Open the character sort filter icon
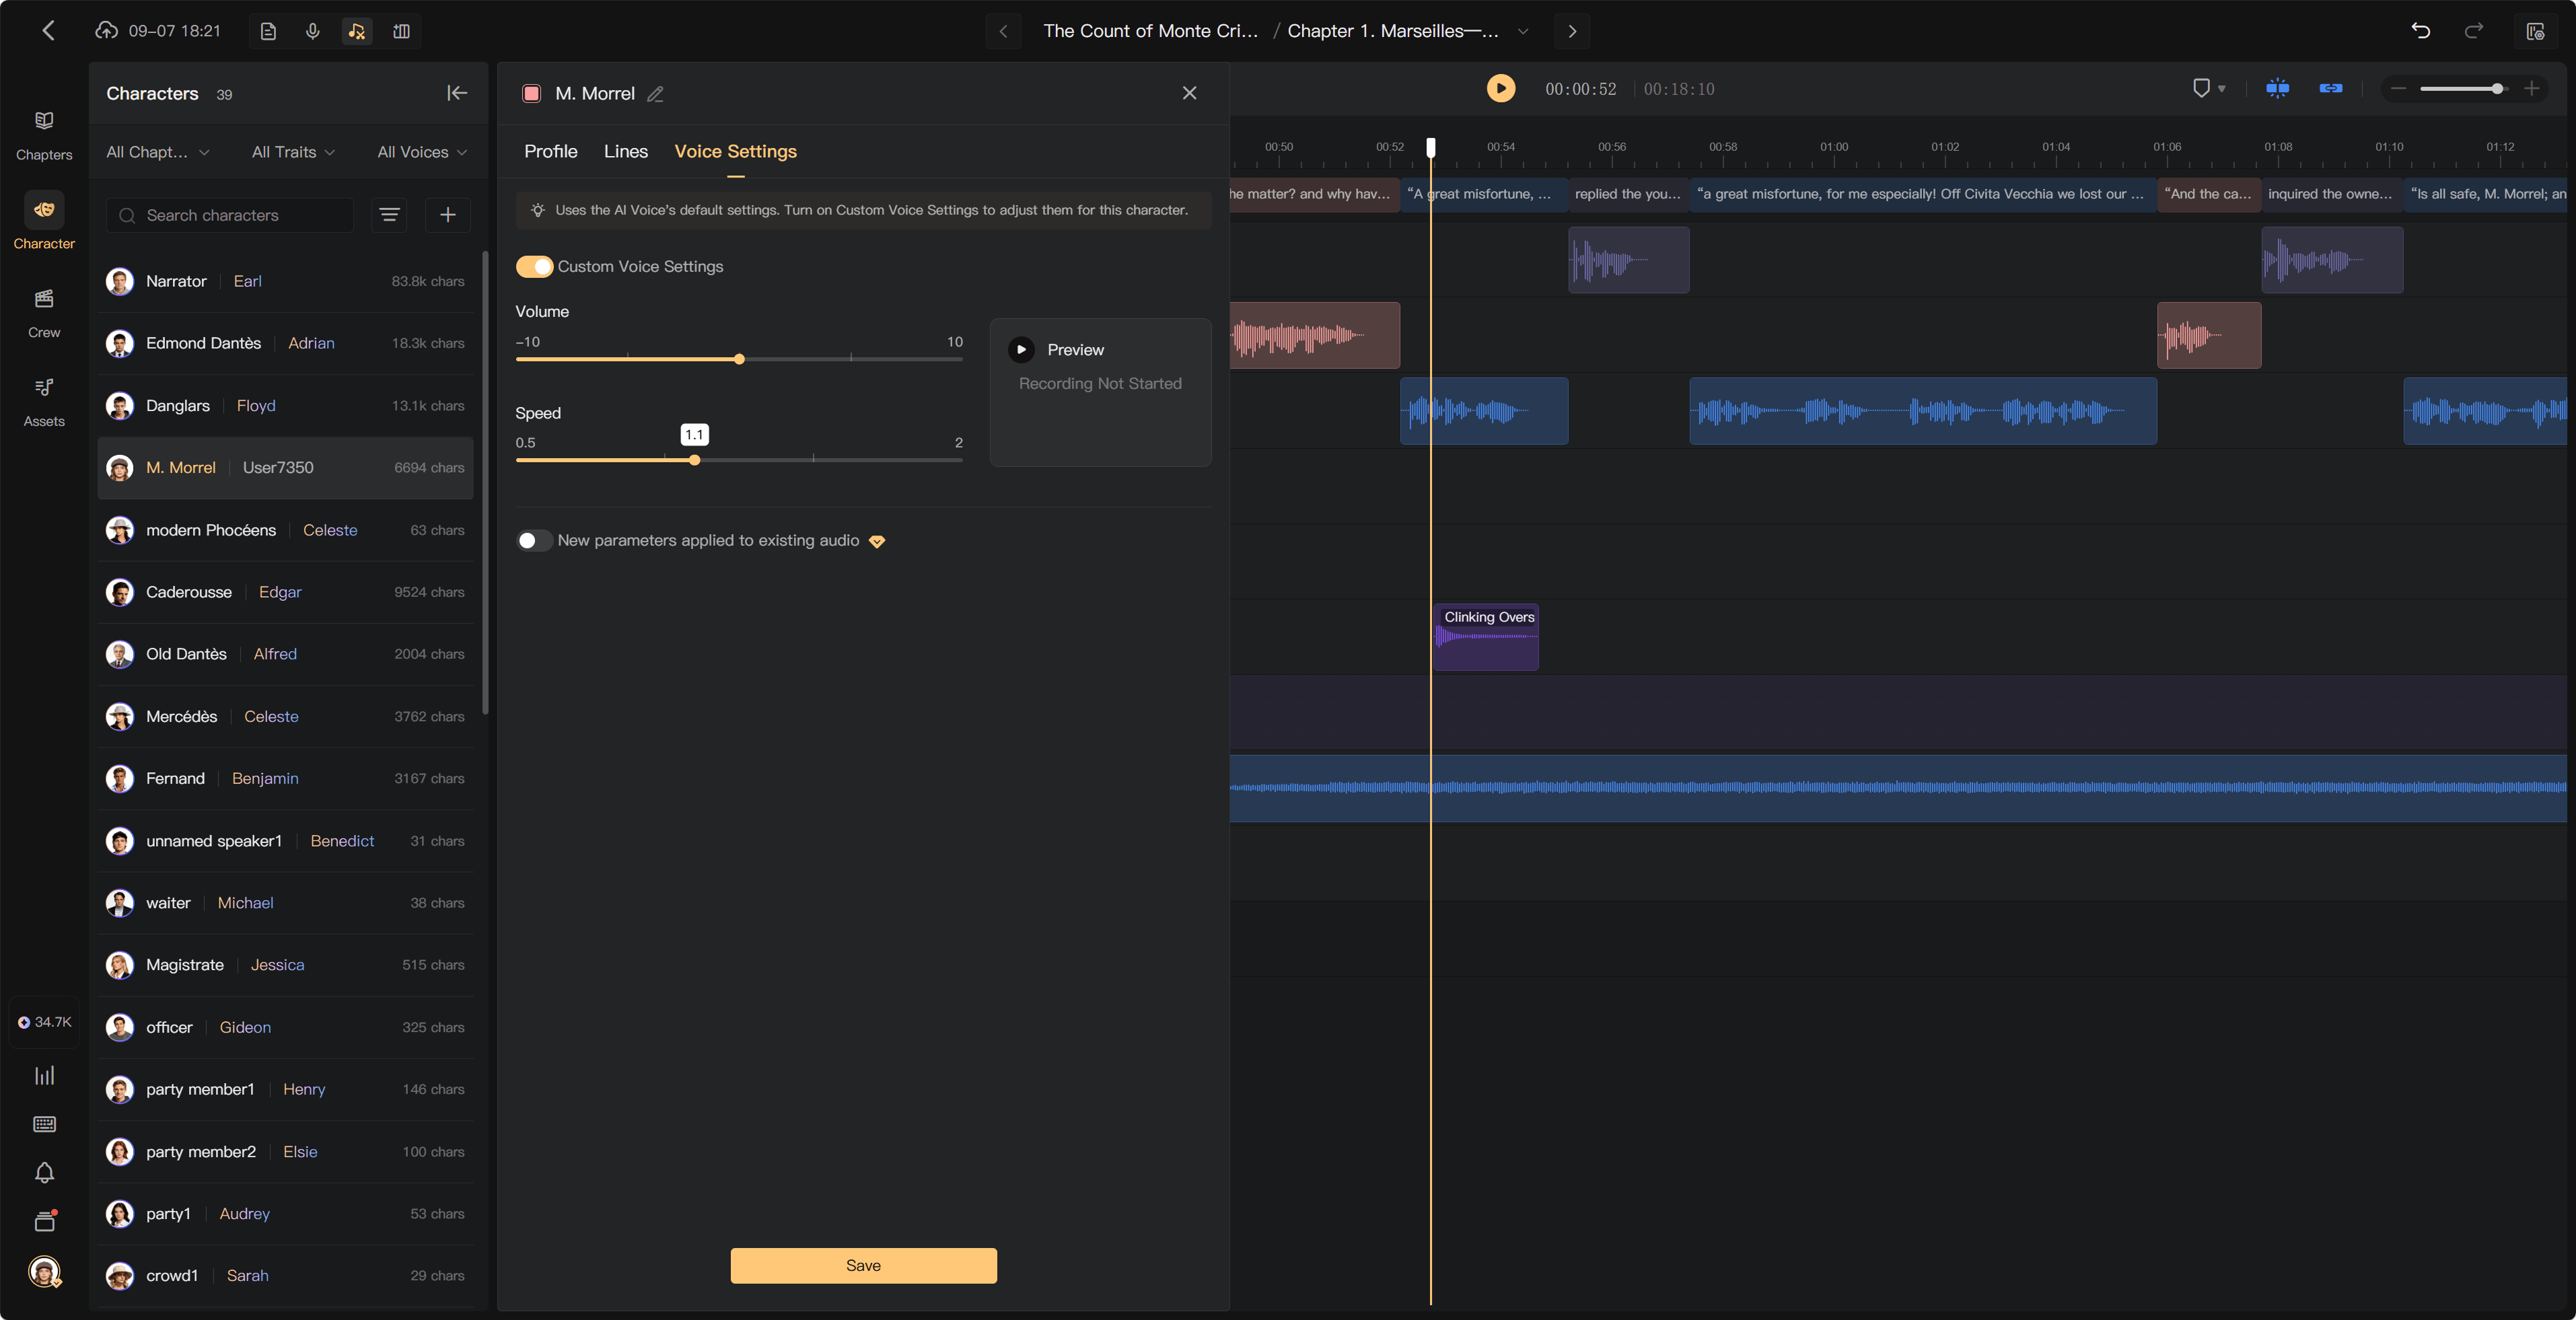Viewport: 2576px width, 1320px height. [x=389, y=215]
